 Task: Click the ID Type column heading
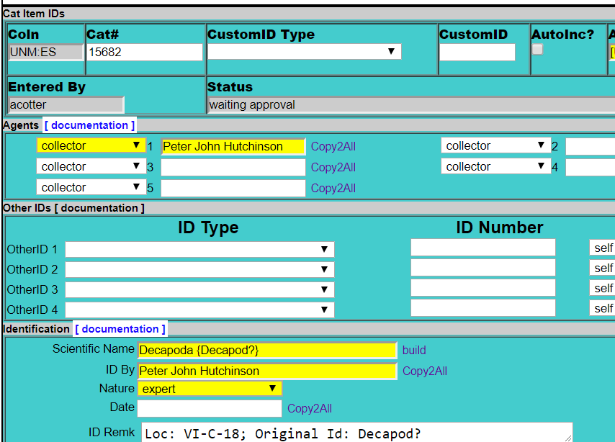208,227
